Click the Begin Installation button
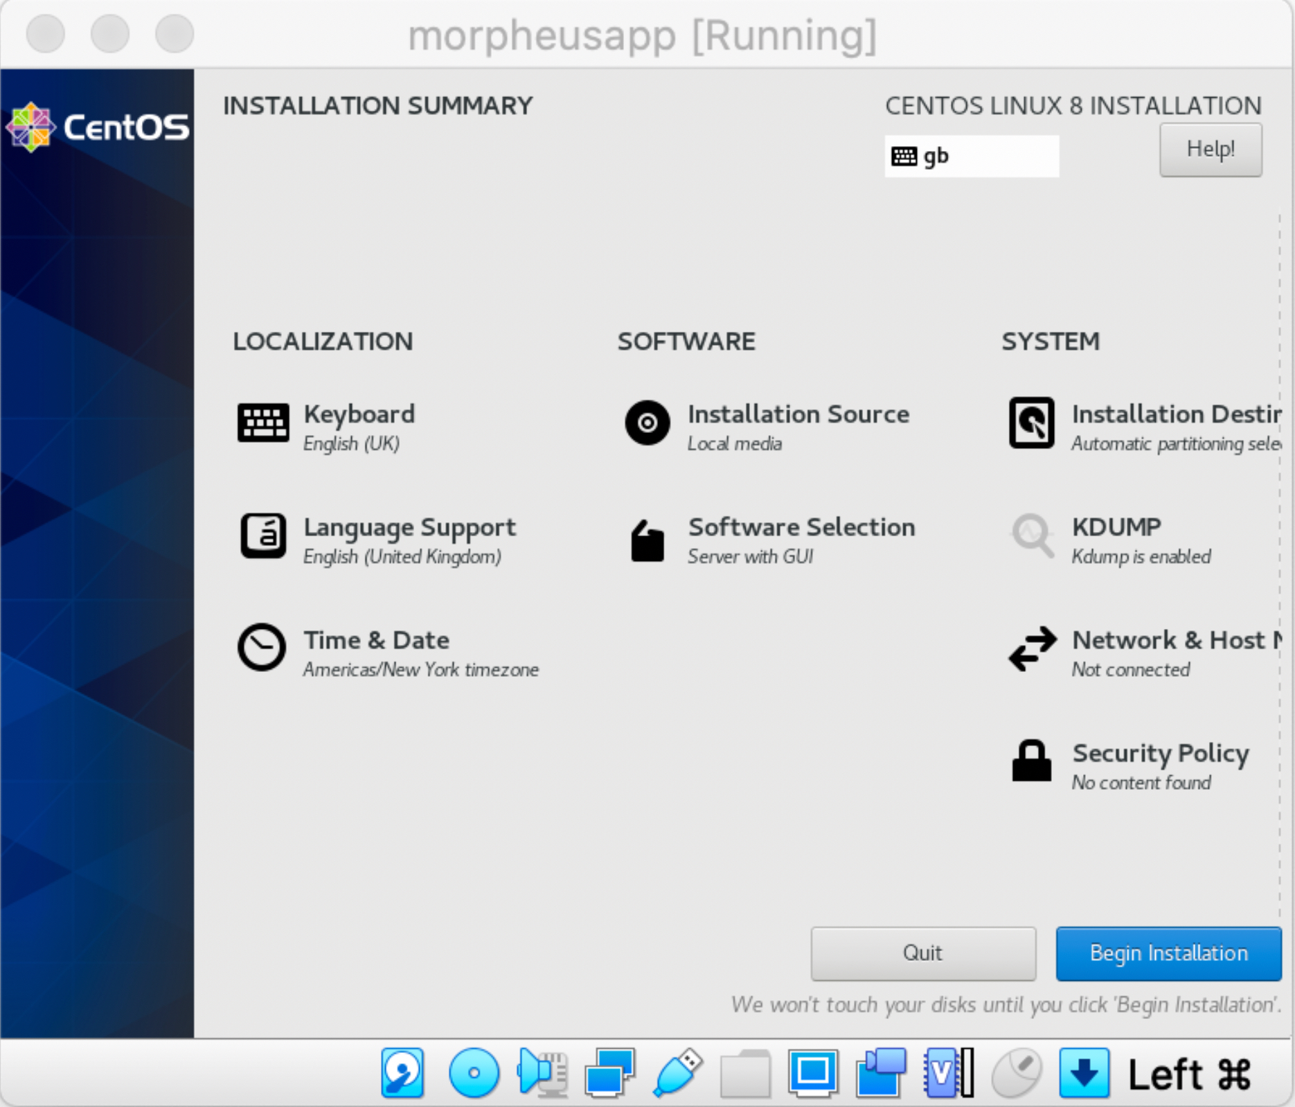1295x1107 pixels. tap(1168, 953)
